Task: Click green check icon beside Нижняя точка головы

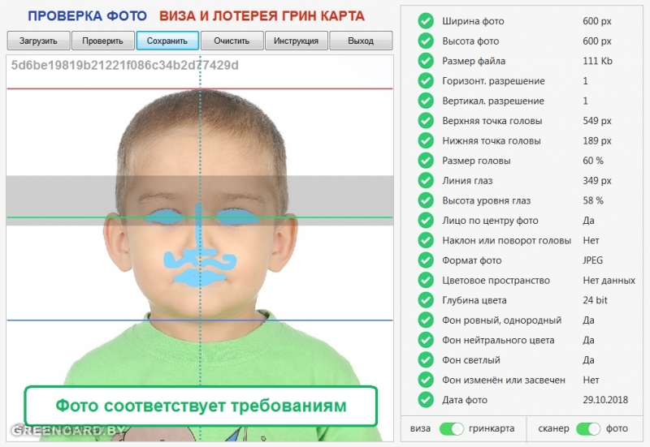Action: coord(426,140)
